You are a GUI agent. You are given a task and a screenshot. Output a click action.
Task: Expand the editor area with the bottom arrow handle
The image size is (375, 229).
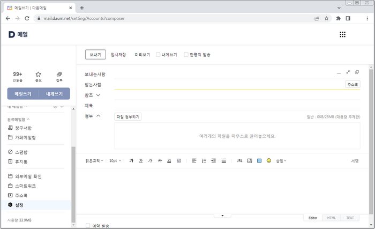(x=222, y=216)
